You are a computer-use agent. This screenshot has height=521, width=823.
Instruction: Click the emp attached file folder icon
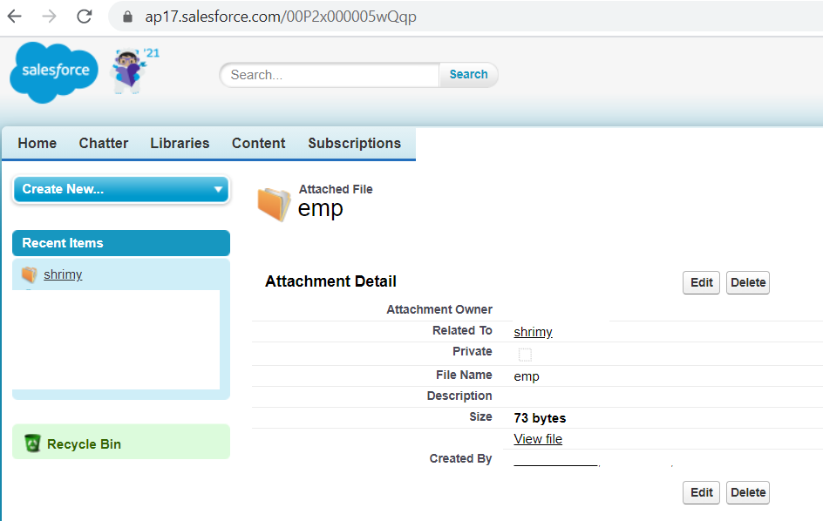[274, 203]
